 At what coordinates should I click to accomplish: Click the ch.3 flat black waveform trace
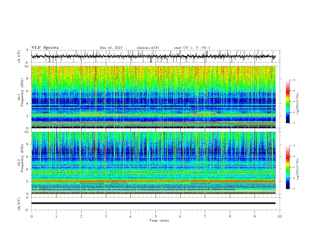153,203
